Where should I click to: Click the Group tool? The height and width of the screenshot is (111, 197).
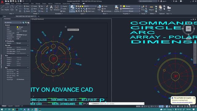coord(143,8)
